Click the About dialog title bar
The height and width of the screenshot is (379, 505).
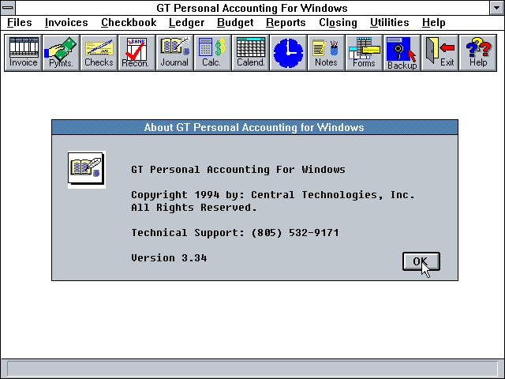point(254,127)
